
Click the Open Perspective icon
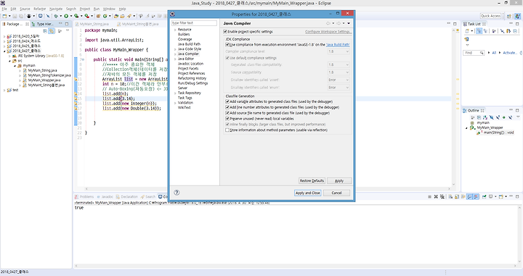(509, 16)
